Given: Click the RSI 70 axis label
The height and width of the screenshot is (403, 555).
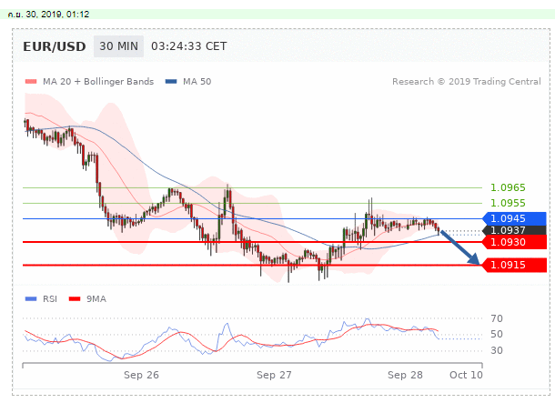Looking at the screenshot, I should click(497, 318).
